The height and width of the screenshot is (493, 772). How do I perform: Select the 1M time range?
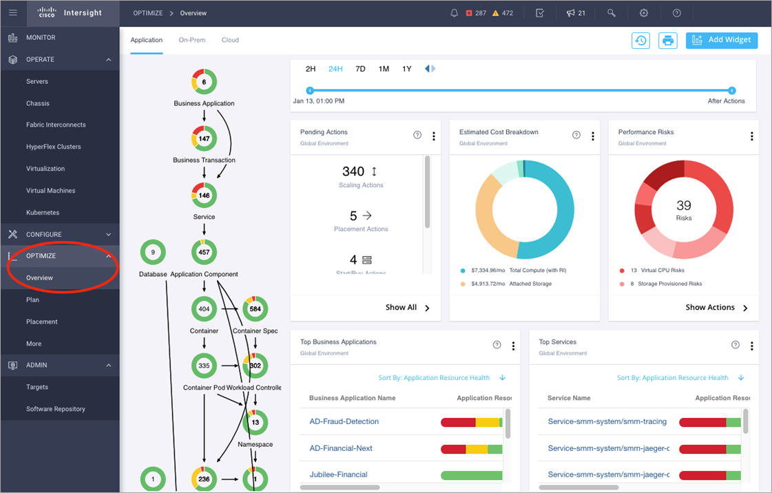[384, 69]
